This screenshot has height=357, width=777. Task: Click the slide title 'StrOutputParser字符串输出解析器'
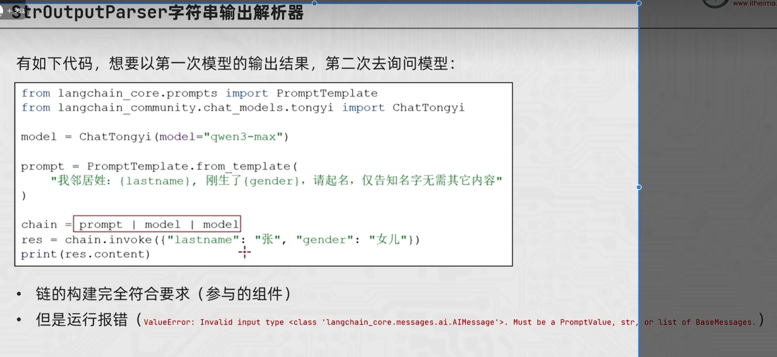157,13
